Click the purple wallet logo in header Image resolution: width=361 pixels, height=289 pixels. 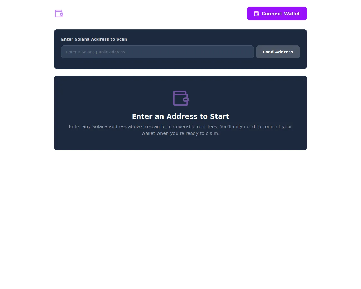59,14
